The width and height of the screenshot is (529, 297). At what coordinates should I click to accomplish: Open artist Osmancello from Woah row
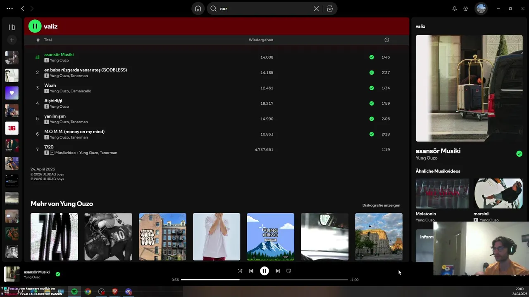pyautogui.click(x=81, y=91)
